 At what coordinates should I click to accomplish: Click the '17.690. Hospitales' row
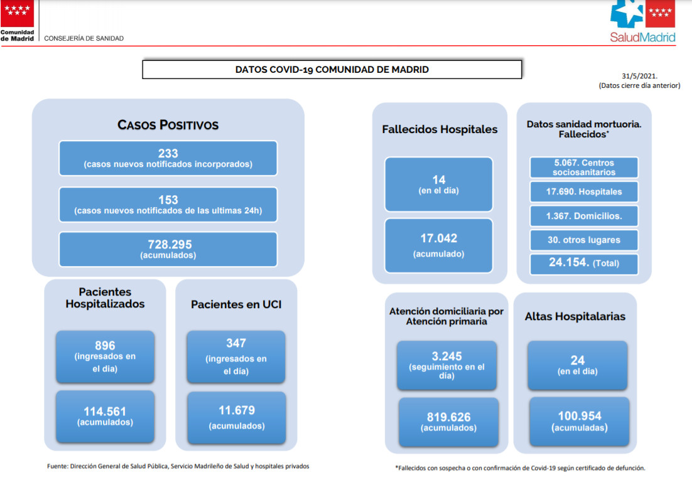pos(584,192)
